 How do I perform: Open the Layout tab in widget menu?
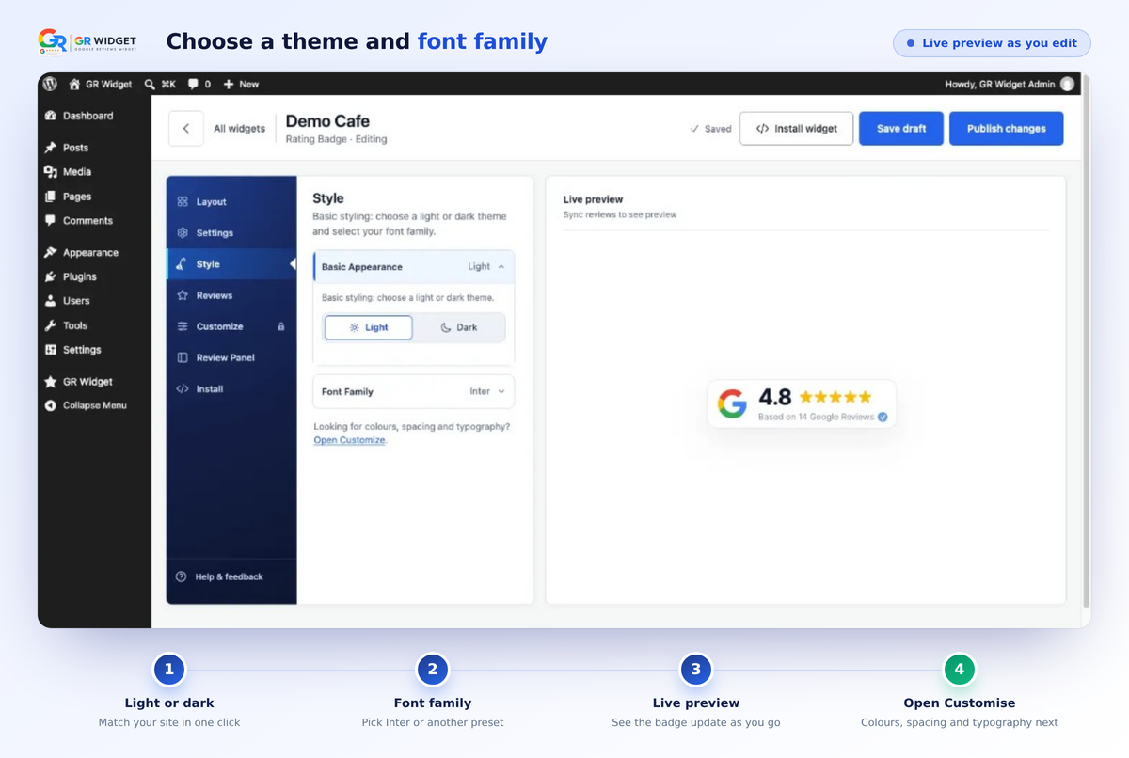pos(231,201)
